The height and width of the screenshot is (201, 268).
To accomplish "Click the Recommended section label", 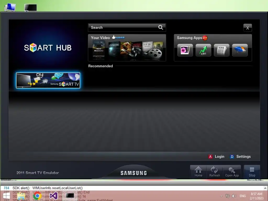I will coord(100,66).
